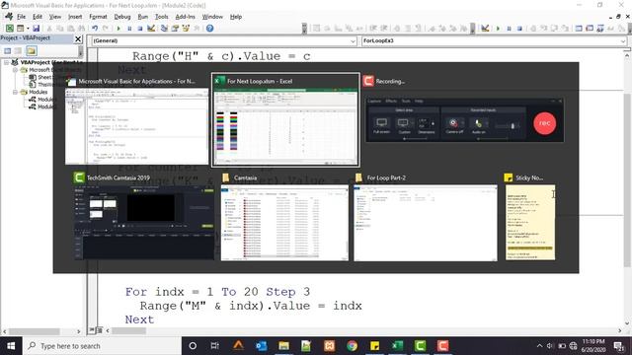Click Run Sub in the Debug toolbar

498,29
